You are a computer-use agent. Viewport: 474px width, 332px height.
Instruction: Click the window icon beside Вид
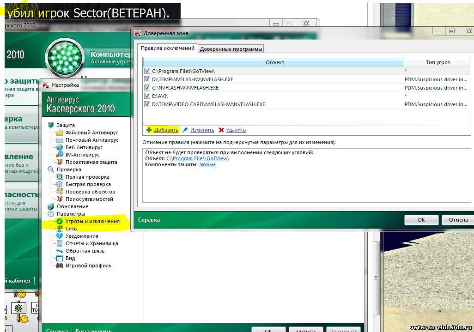tap(60, 258)
